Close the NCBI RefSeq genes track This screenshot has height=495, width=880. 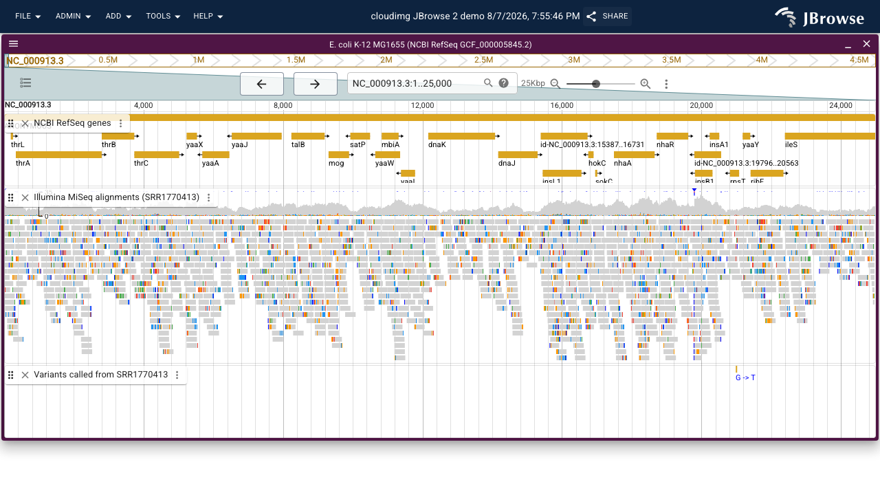click(25, 123)
